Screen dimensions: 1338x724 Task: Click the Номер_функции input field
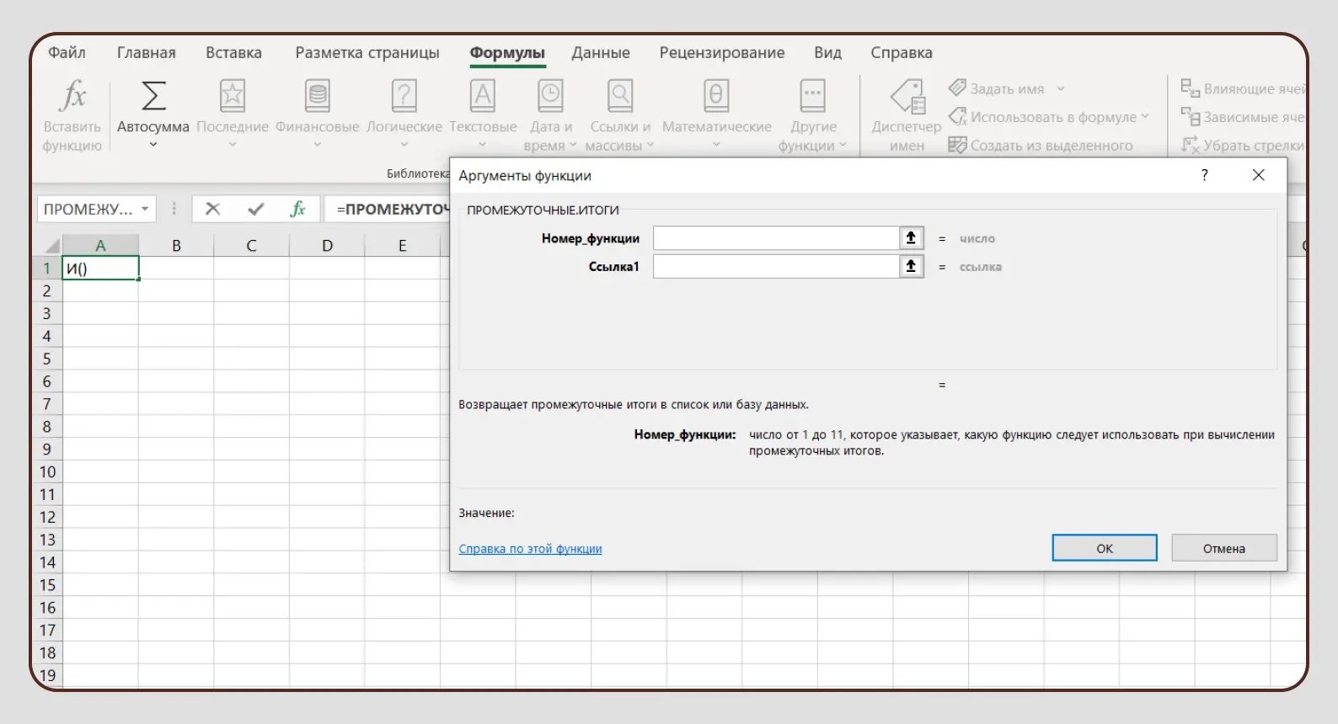[776, 238]
